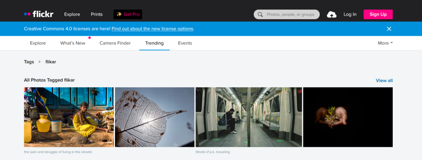Click the Get Pro button
The image size is (422, 160).
pos(128,14)
